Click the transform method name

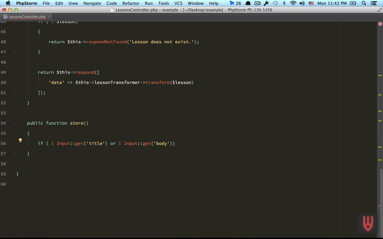(158, 82)
